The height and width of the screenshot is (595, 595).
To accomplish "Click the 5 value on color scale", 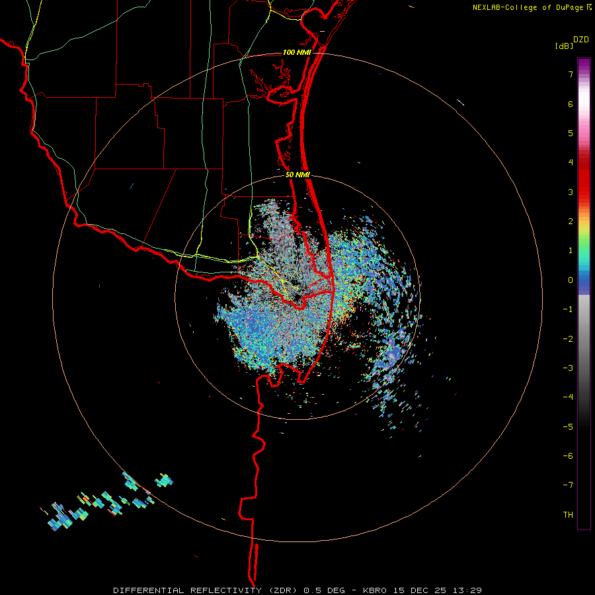I will [x=571, y=133].
